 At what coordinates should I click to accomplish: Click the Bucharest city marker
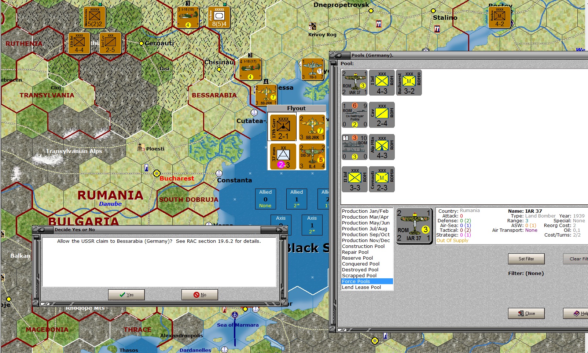point(157,173)
